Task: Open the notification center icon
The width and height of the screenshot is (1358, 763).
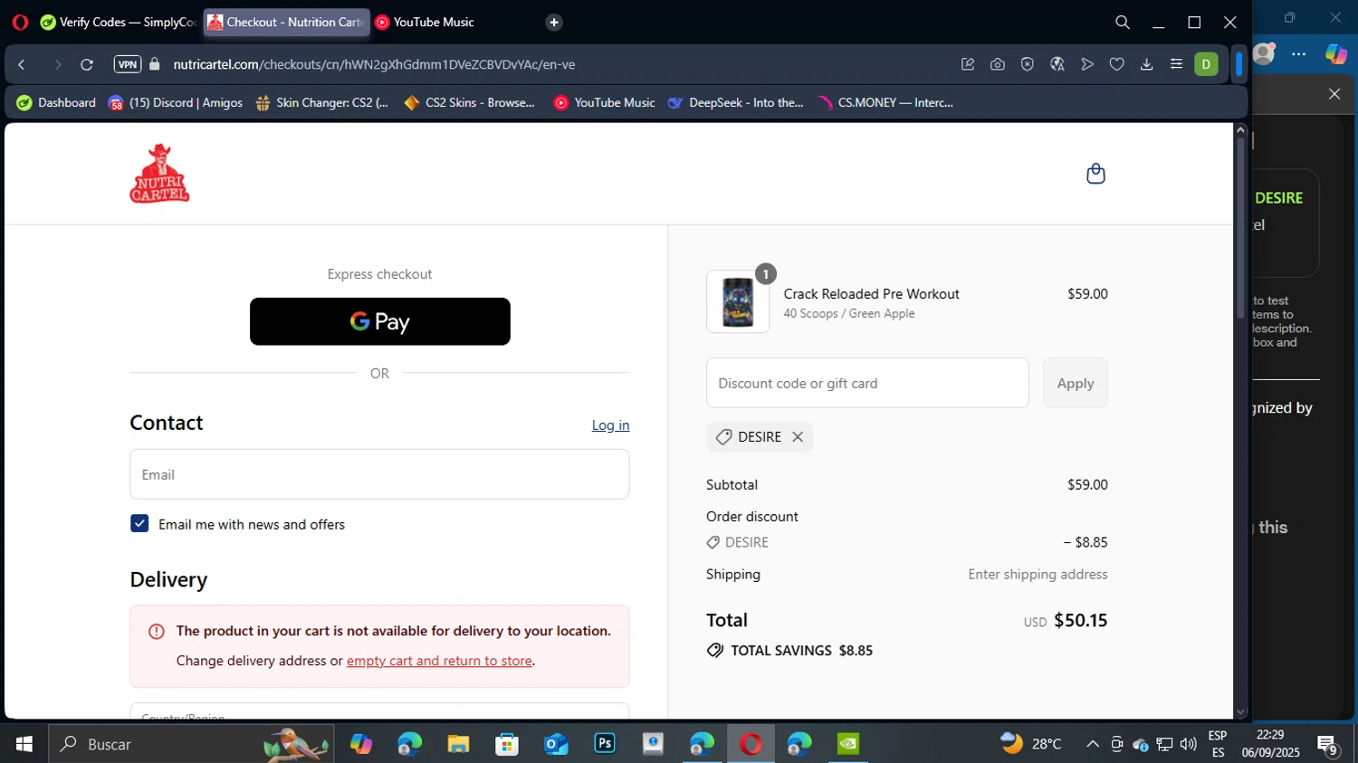Action: point(1328,745)
